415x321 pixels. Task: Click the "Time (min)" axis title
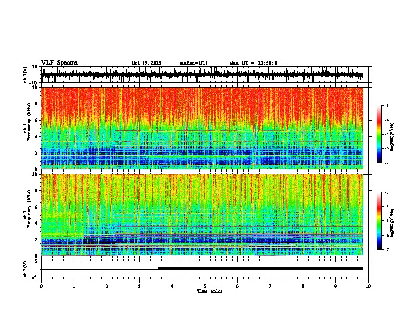coord(210,291)
